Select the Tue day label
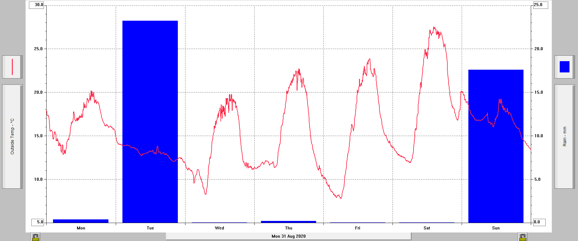 (x=150, y=228)
